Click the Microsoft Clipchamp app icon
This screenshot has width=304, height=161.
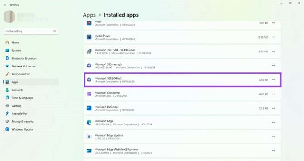click(89, 94)
